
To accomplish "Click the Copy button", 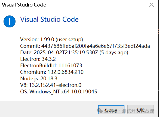I will (x=111, y=110).
